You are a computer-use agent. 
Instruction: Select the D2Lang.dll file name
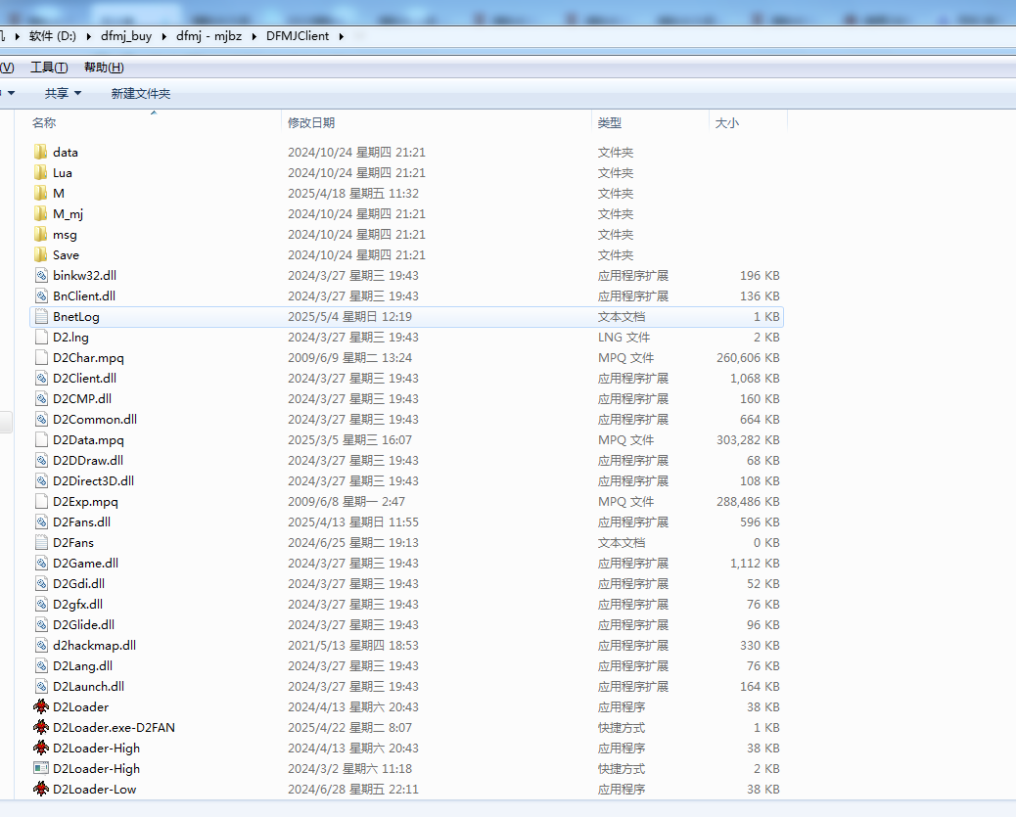tap(83, 666)
